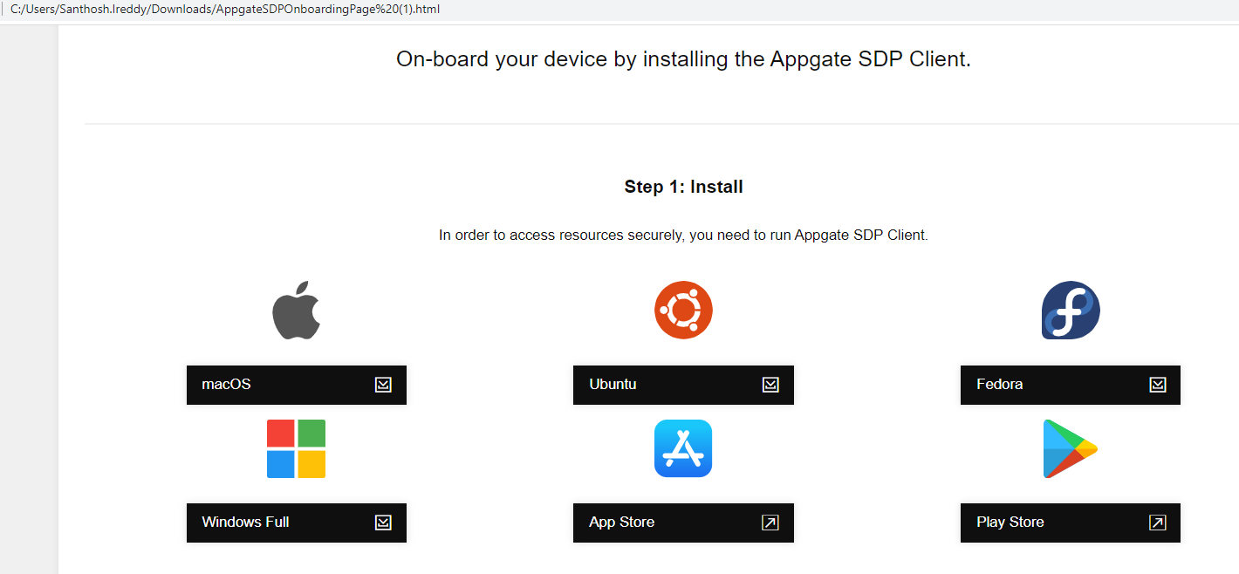Click the Fedora logo icon

coord(1070,310)
